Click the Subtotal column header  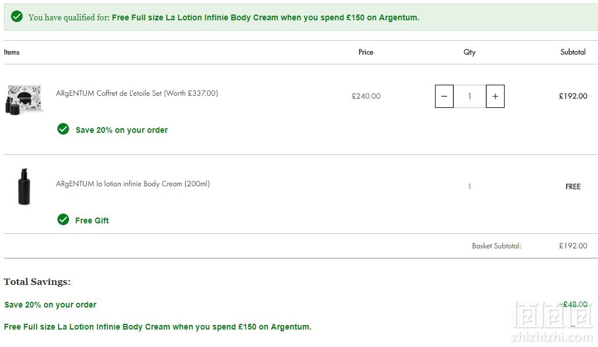click(x=573, y=52)
